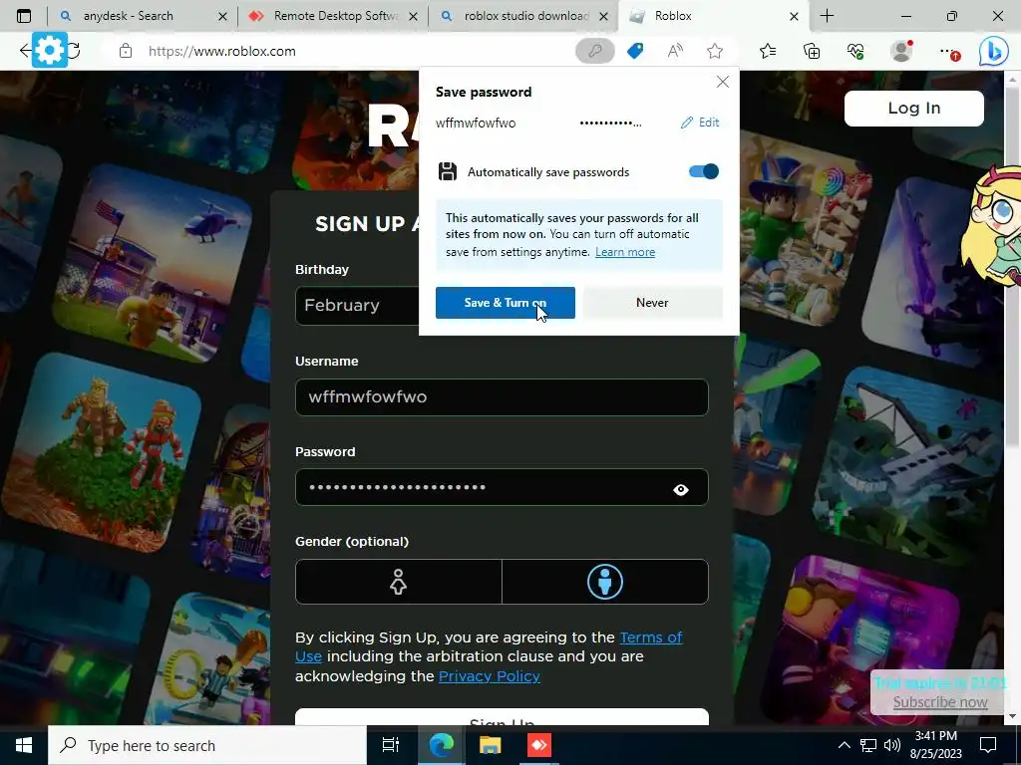Image resolution: width=1021 pixels, height=765 pixels.
Task: Close the roblox studio download tab
Action: pyautogui.click(x=603, y=16)
